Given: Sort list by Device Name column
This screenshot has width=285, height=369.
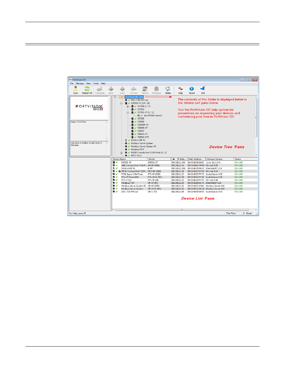Looking at the screenshot, I should pos(130,159).
